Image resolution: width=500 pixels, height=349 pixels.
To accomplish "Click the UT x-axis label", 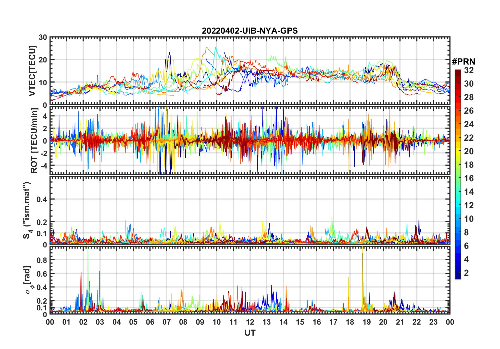I will coord(250,333).
